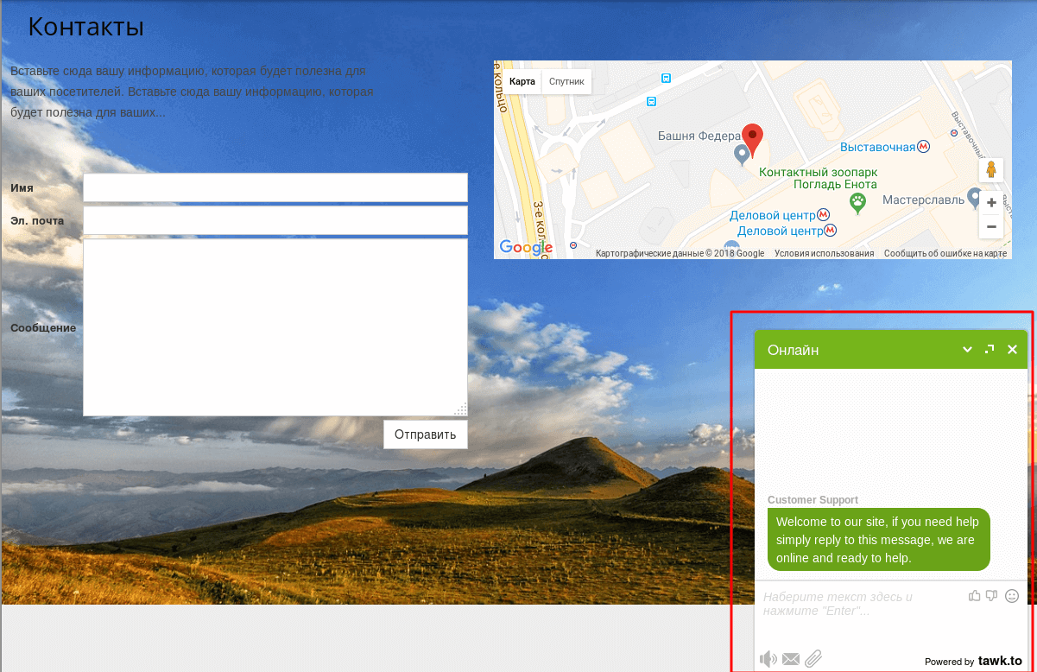
Task: Click the Башня Федера place label
Action: click(x=699, y=136)
